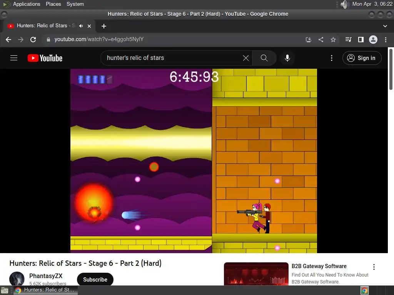The width and height of the screenshot is (394, 295).
Task: Open the System menu
Action: pyautogui.click(x=75, y=4)
